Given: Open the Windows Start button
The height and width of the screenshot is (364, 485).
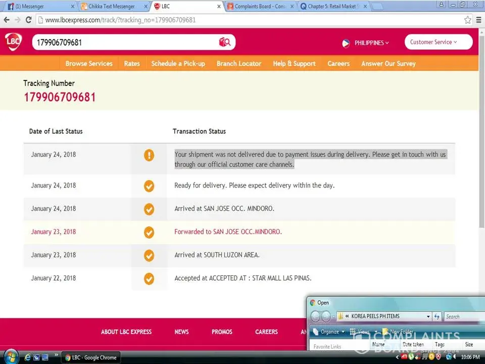Looking at the screenshot, I should click(x=10, y=357).
